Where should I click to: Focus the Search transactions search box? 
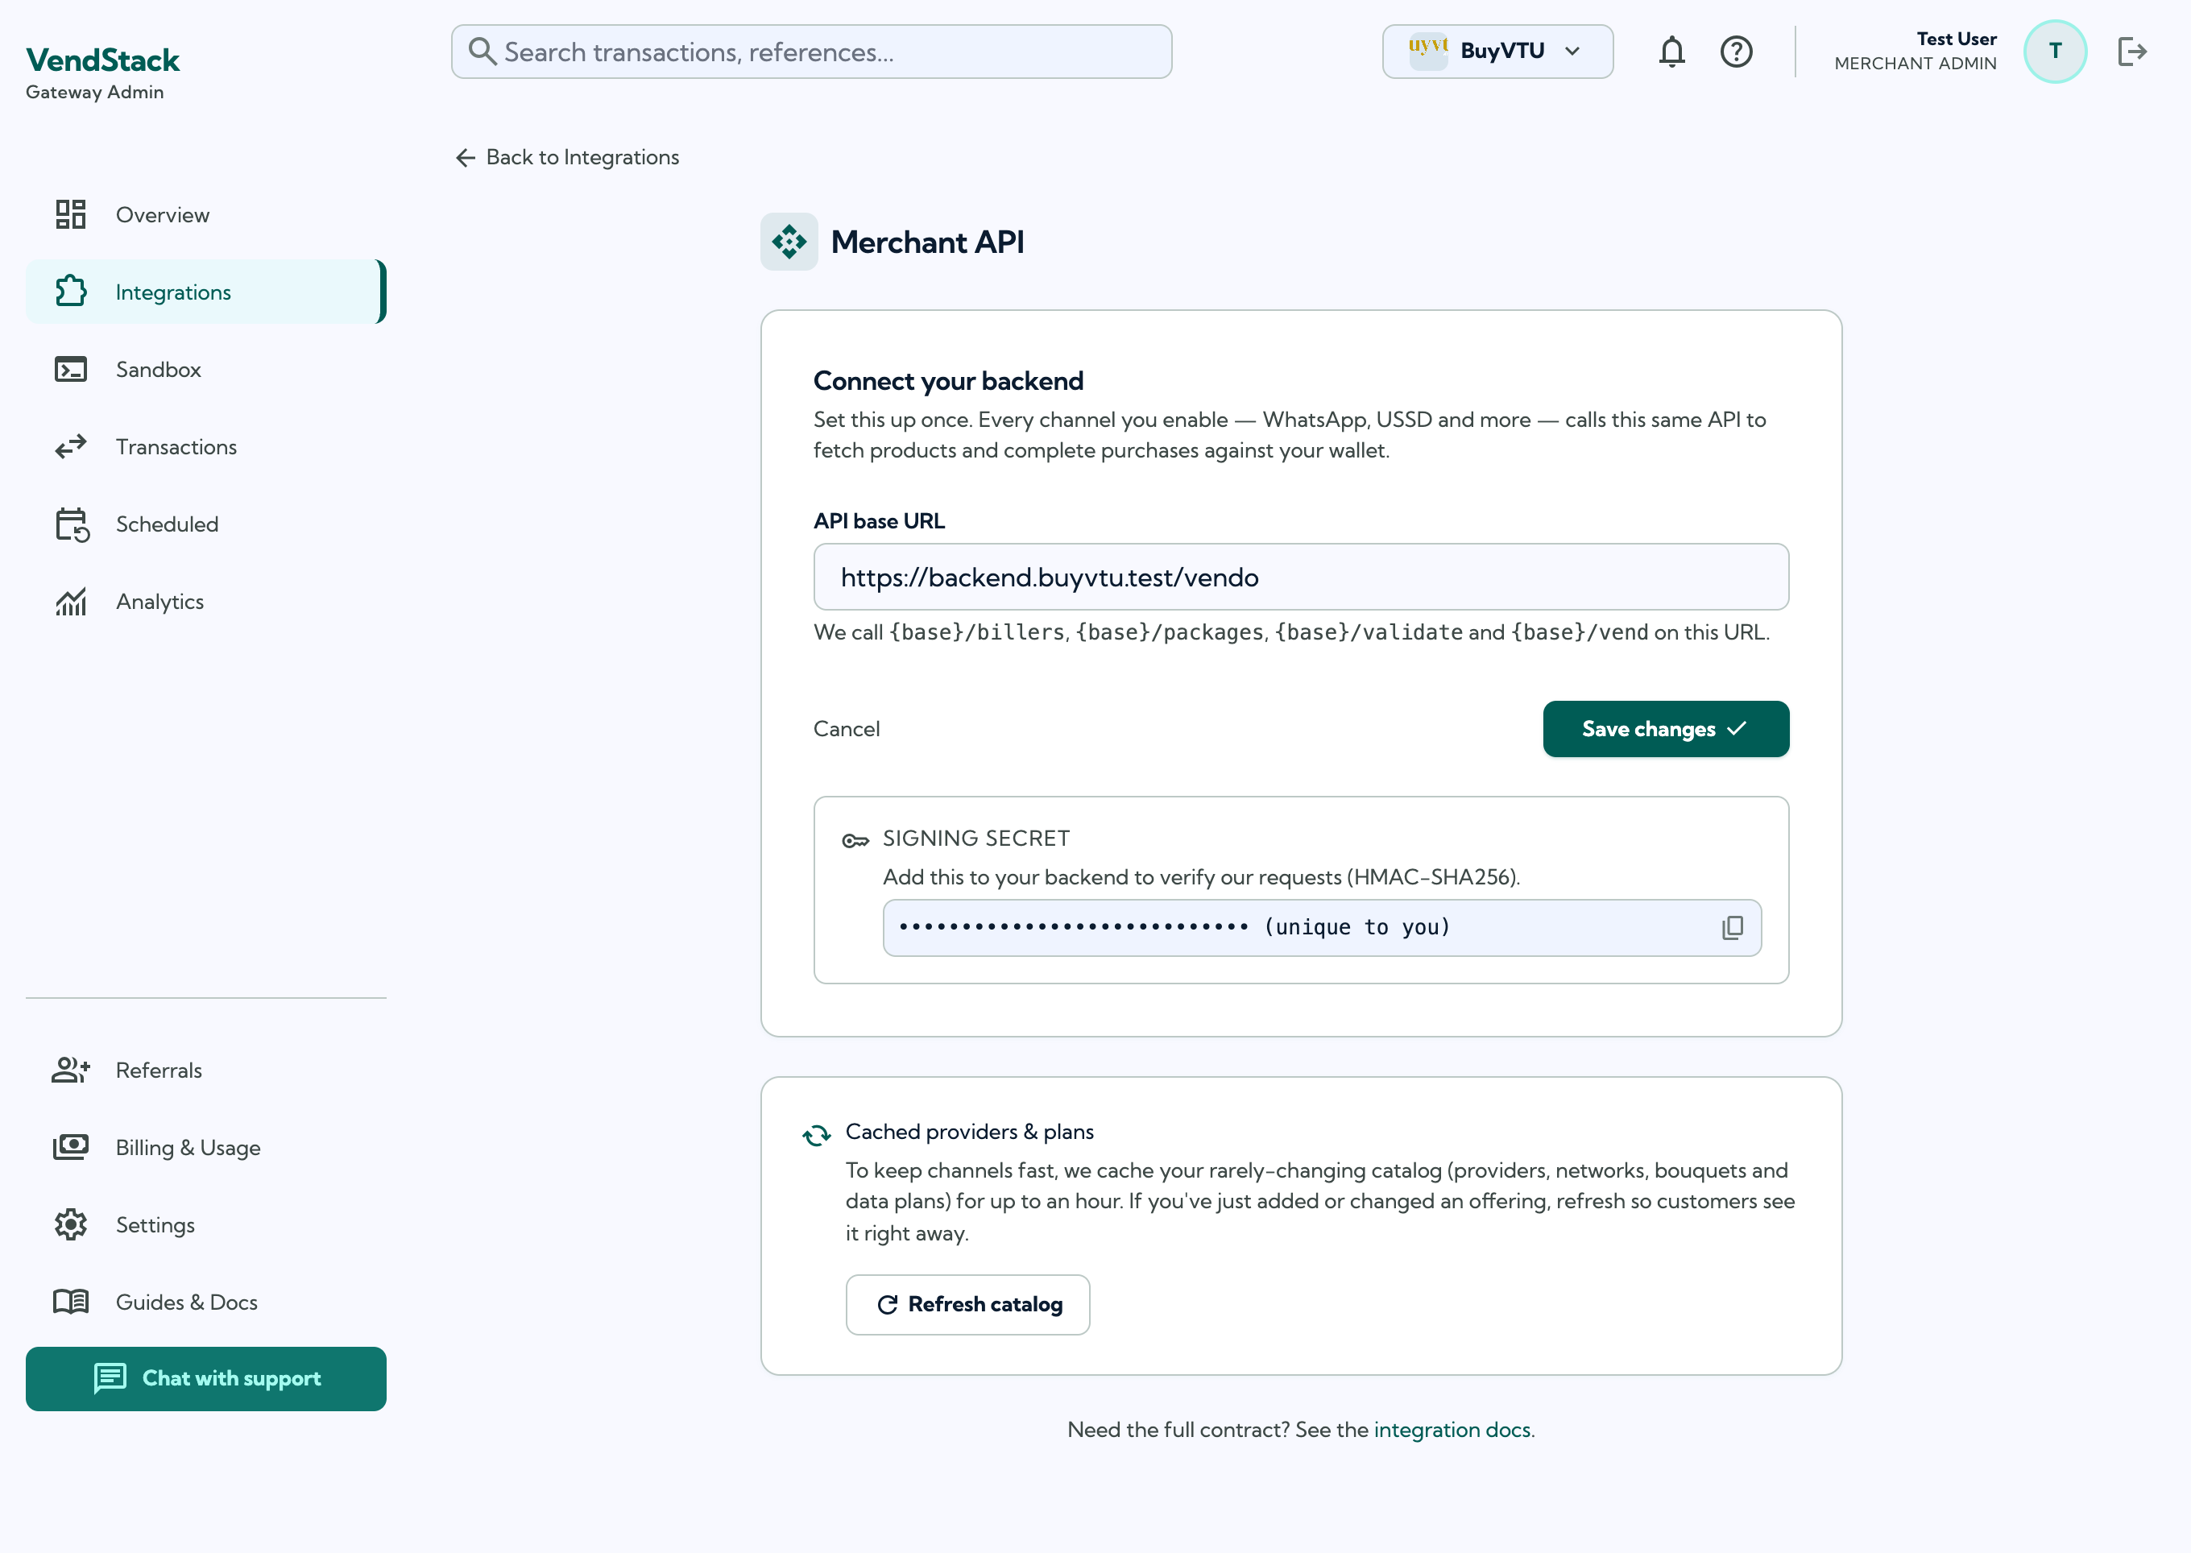point(812,52)
